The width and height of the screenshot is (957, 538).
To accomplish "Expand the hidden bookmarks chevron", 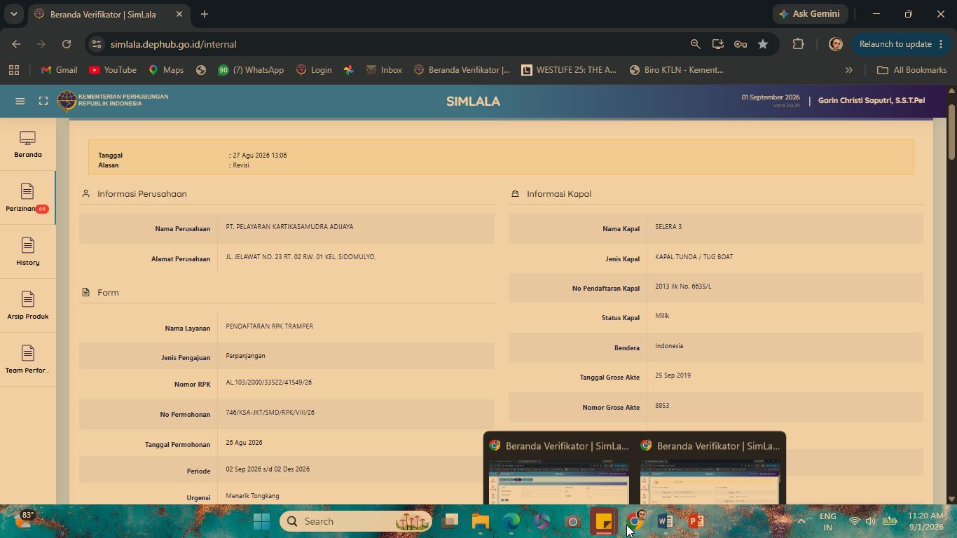I will [x=848, y=70].
